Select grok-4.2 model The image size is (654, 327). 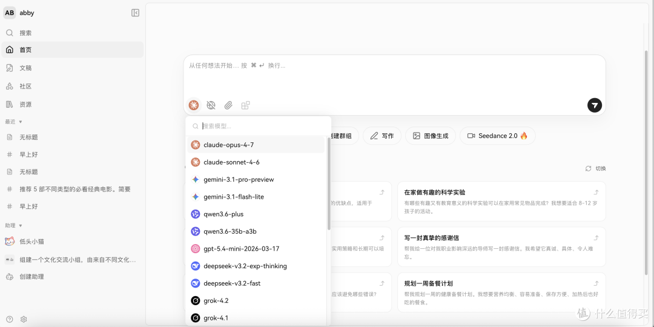[x=256, y=301]
